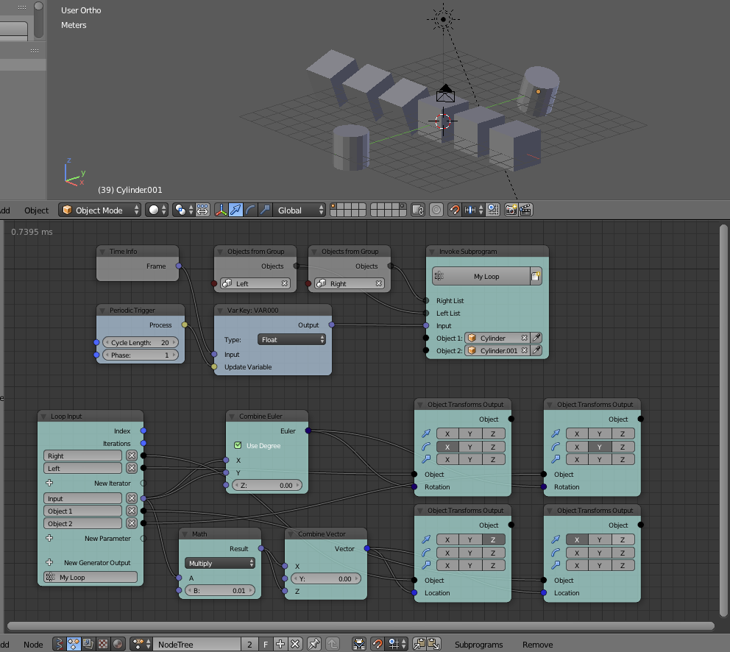This screenshot has height=652, width=730.
Task: Select the translate manipulator icon
Action: pos(235,210)
